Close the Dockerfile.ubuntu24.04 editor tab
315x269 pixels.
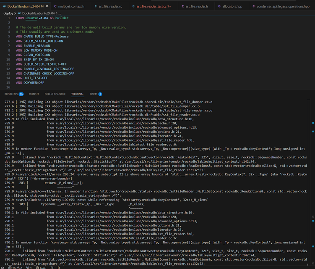47,6
